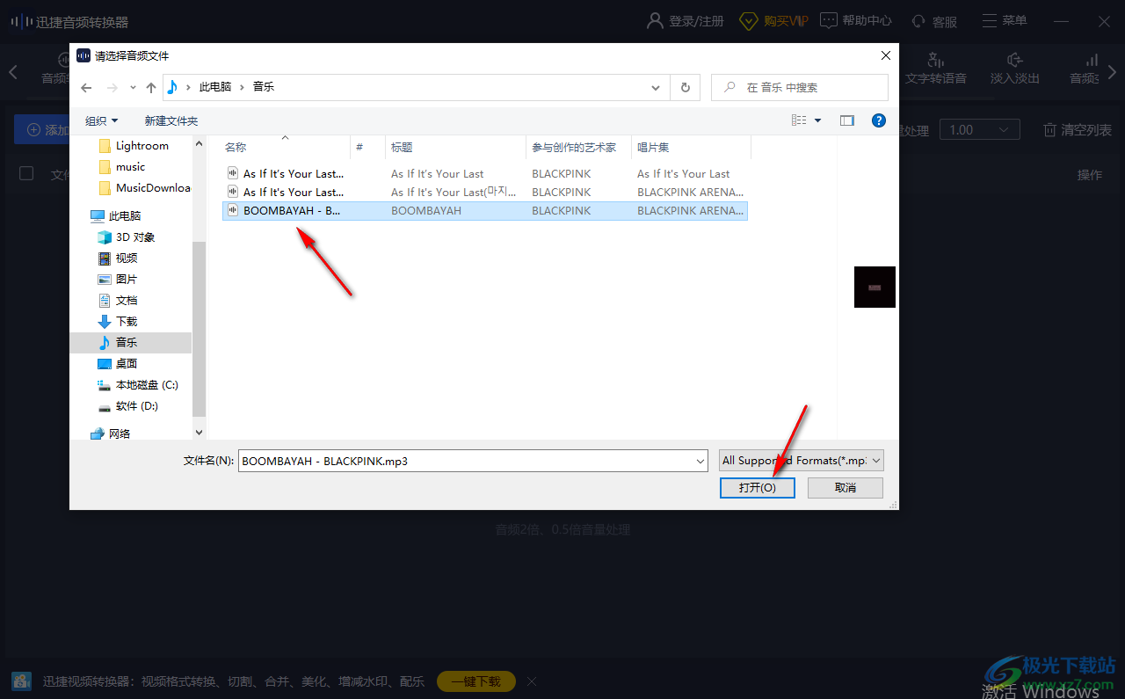Viewport: 1125px width, 699px height.
Task: Toggle the preview pane icon
Action: (x=847, y=120)
